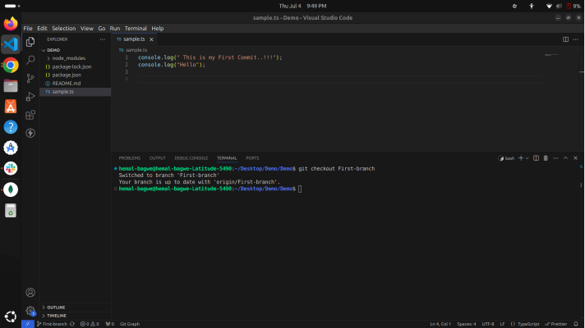Open the Run menu
This screenshot has width=585, height=328.
114,29
